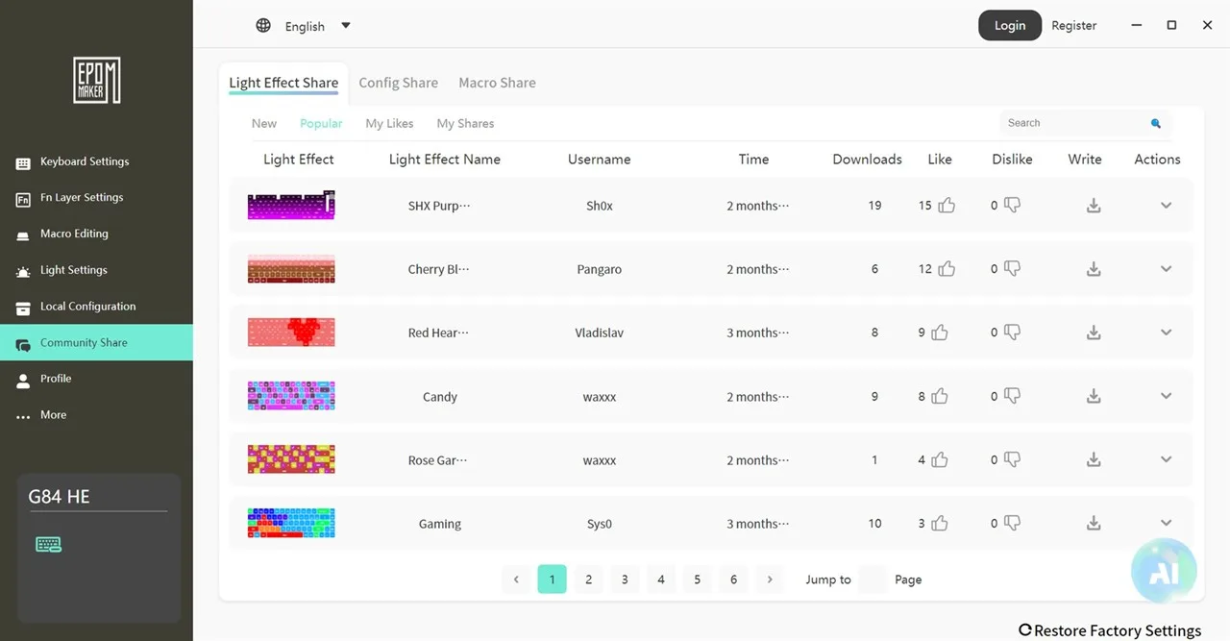Click the G84 HE keyboard device icon

click(49, 545)
